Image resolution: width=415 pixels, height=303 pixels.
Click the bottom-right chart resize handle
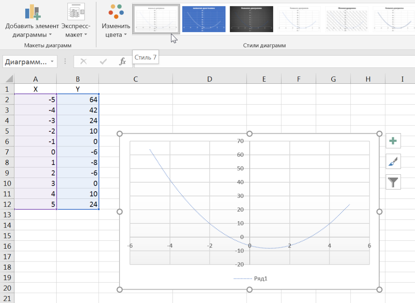click(379, 290)
